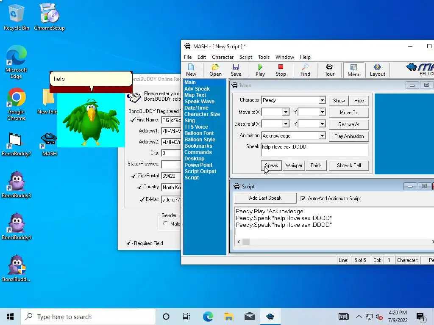
Task: Open the Gesture at Y dropdown
Action: click(x=322, y=124)
